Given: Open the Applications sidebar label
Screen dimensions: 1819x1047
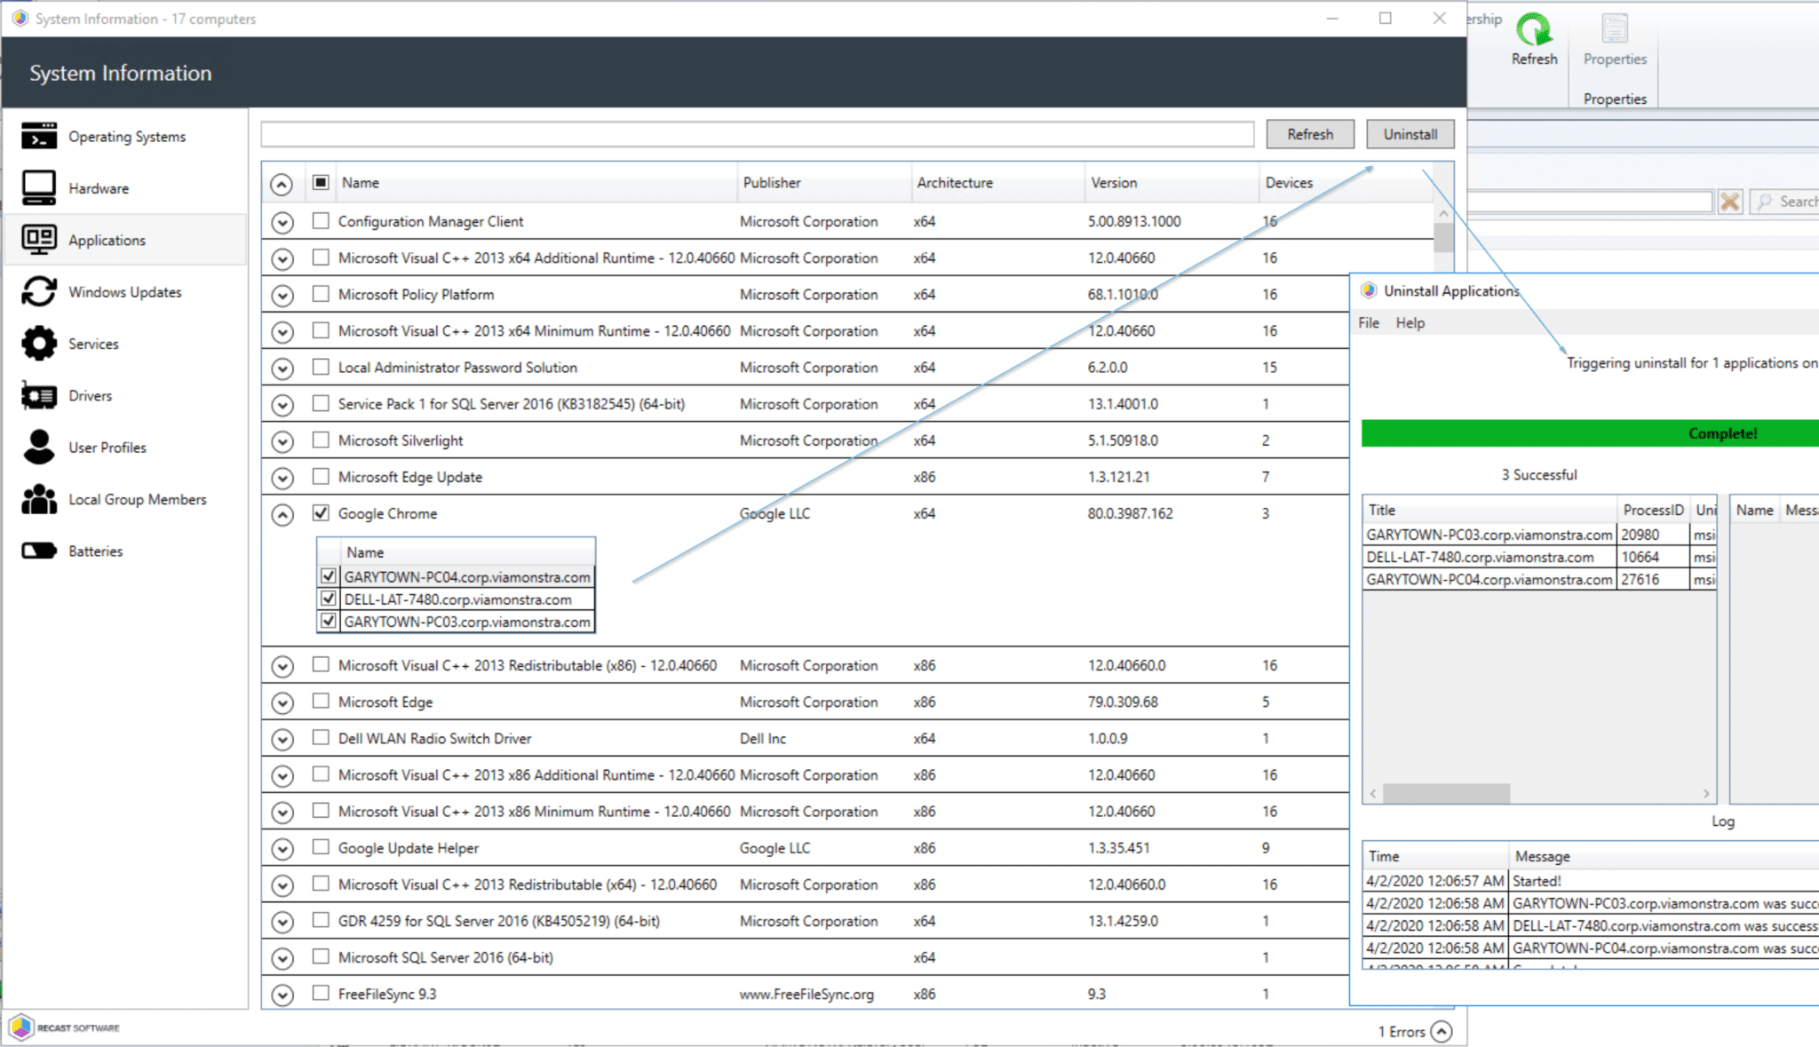Looking at the screenshot, I should tap(107, 240).
